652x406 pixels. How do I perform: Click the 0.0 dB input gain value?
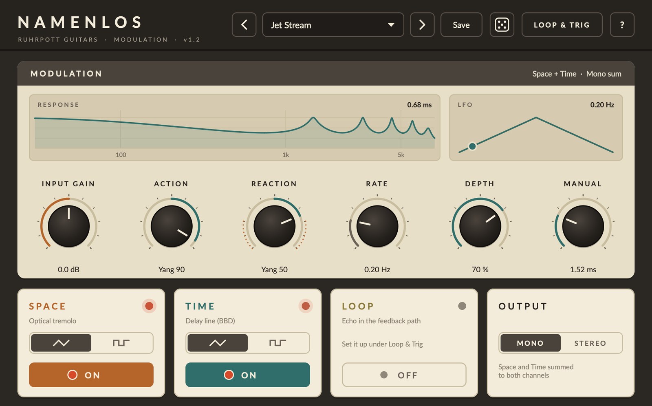69,269
